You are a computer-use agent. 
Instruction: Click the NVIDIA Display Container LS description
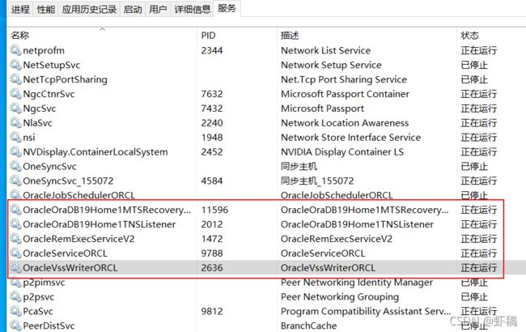coord(342,151)
